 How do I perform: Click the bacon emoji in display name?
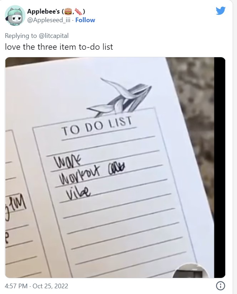tap(79, 12)
